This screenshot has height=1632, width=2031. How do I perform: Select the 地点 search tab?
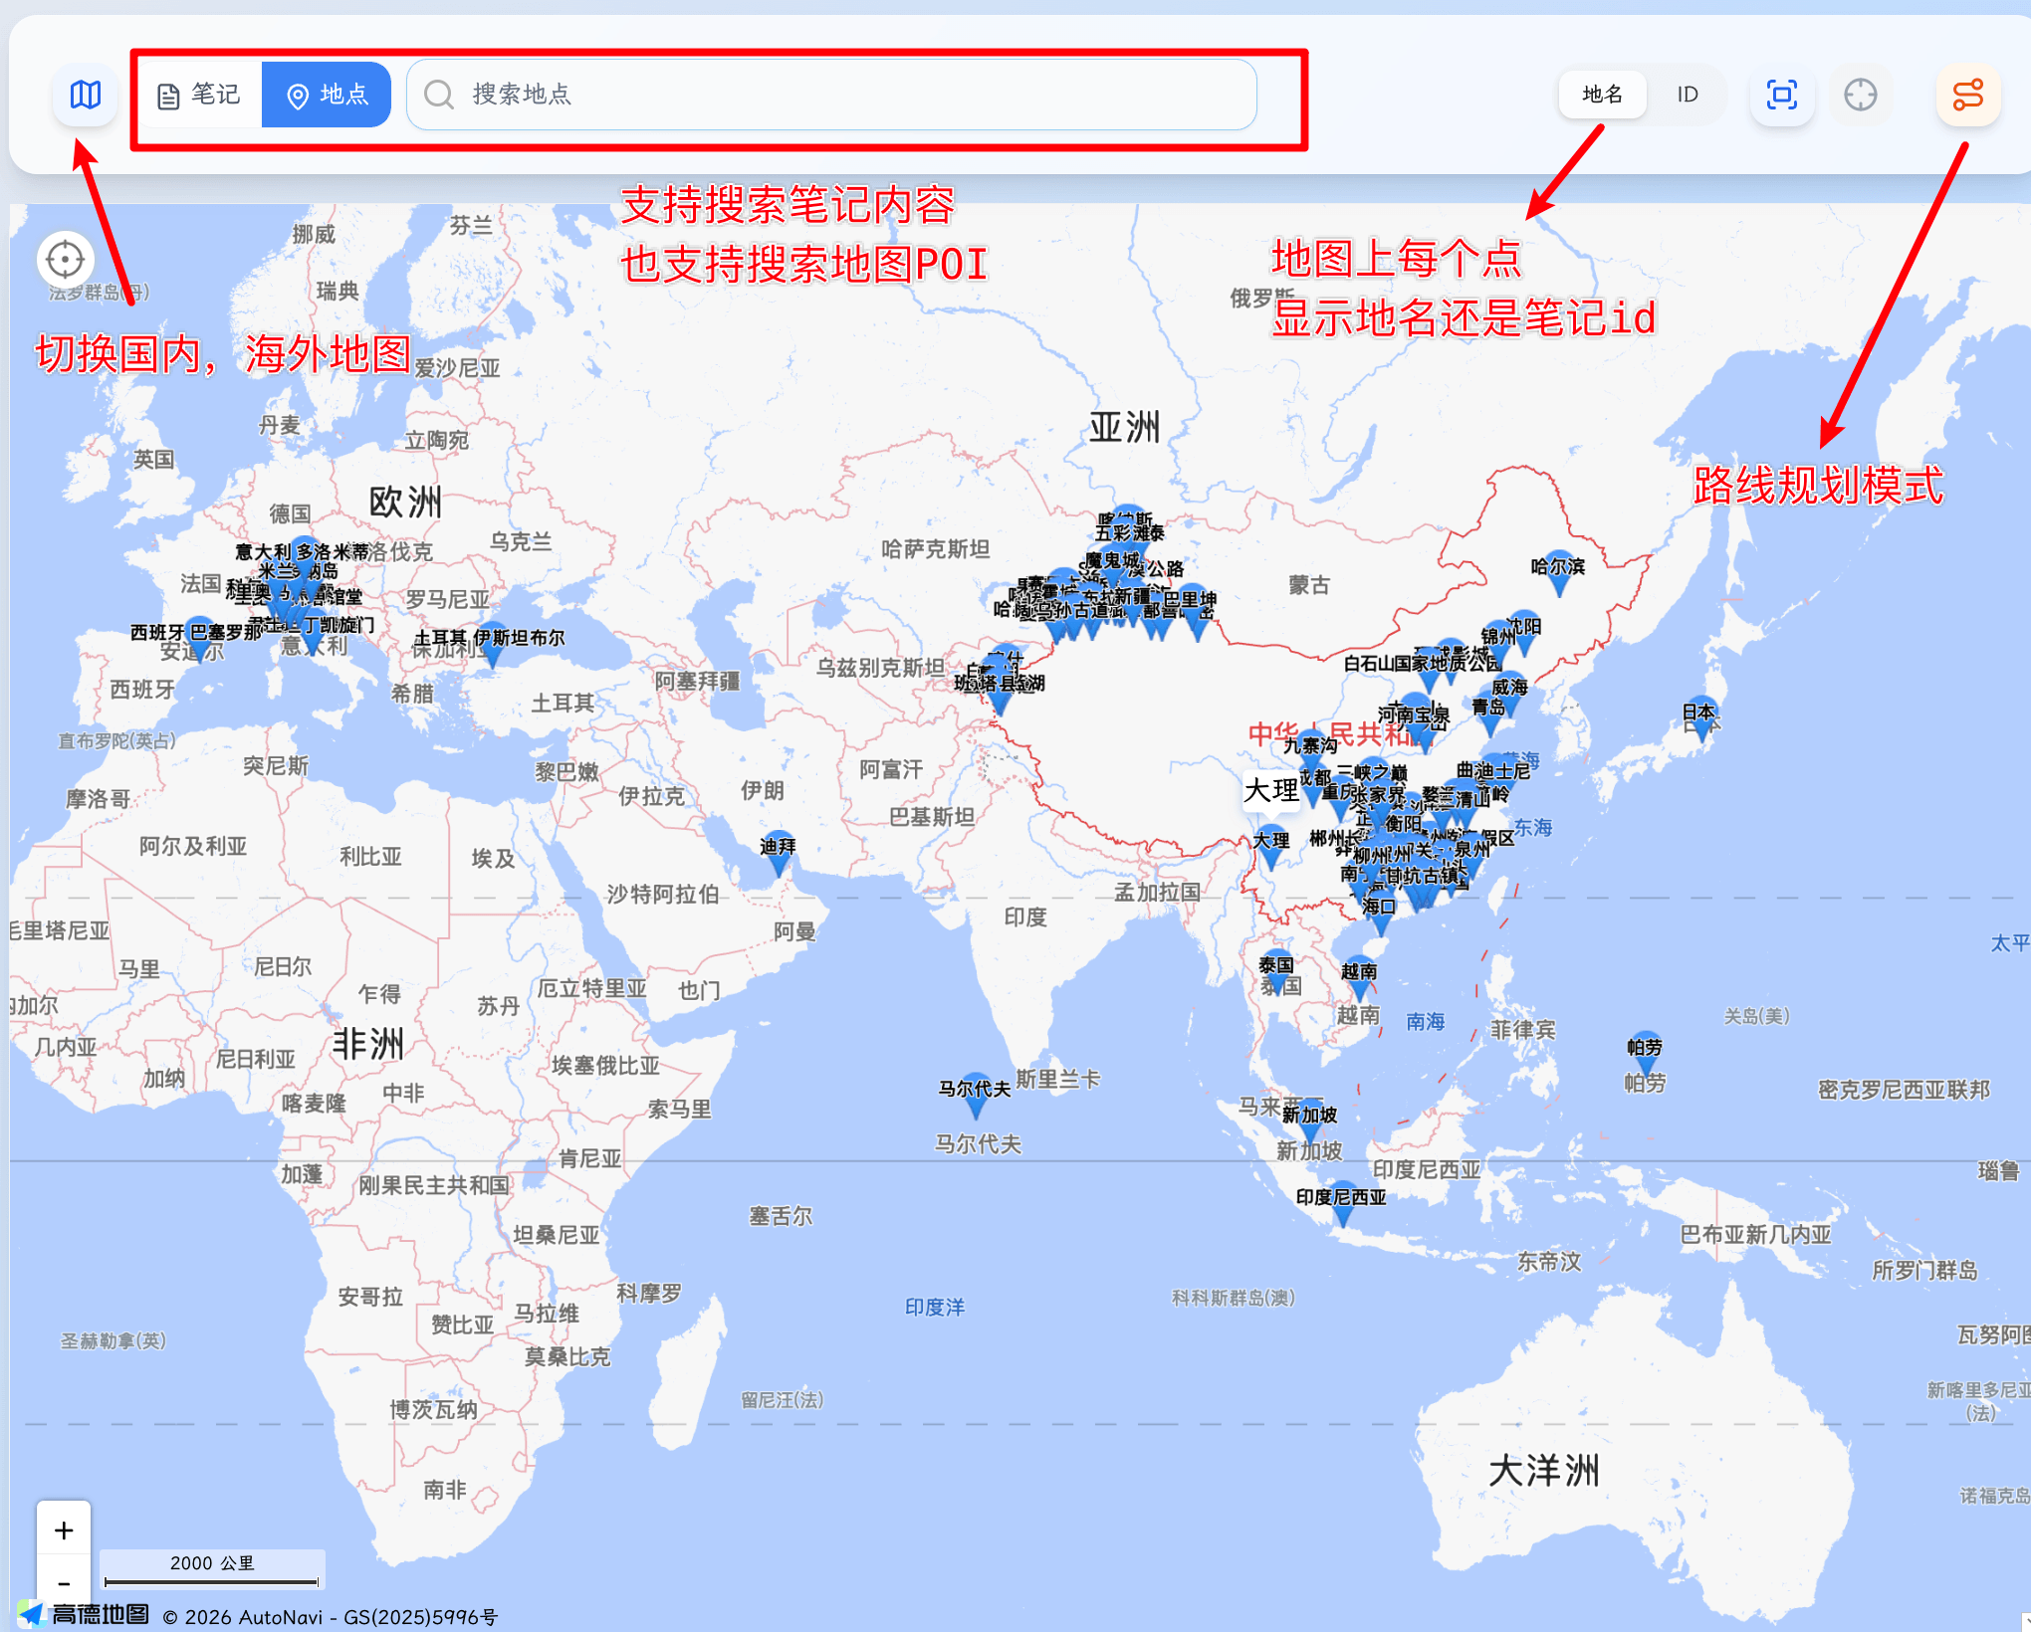click(x=327, y=95)
